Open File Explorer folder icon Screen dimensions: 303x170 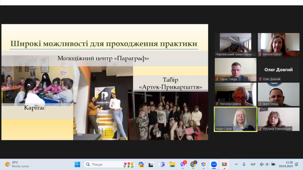pyautogui.click(x=172, y=164)
